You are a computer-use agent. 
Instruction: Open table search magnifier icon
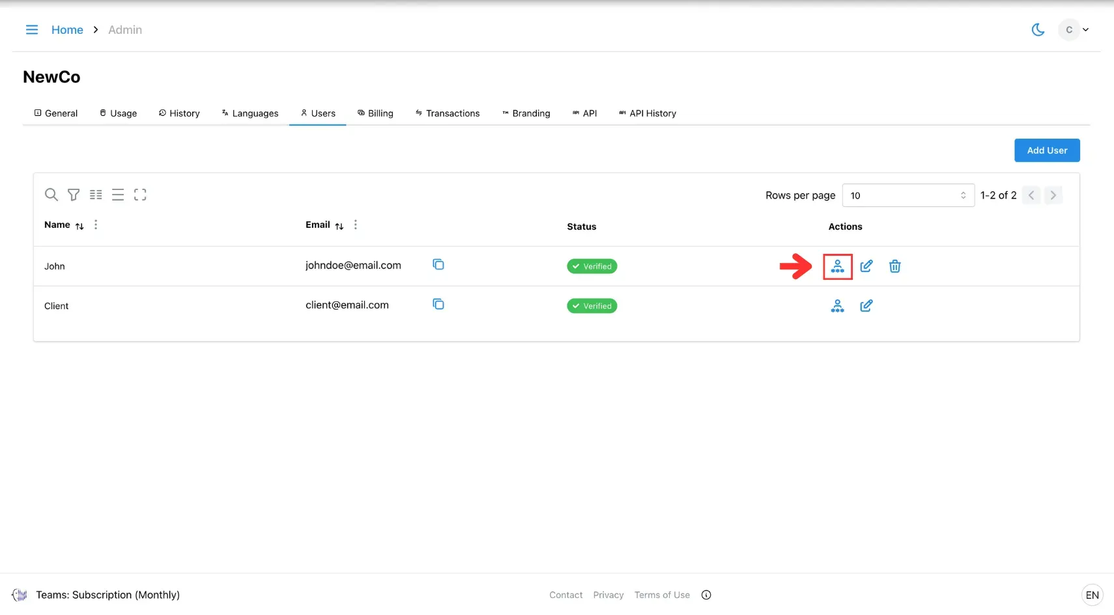(51, 195)
